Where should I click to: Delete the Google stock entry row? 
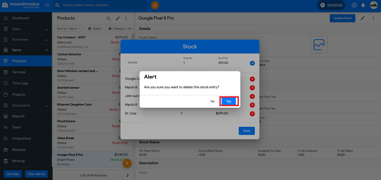pyautogui.click(x=252, y=79)
